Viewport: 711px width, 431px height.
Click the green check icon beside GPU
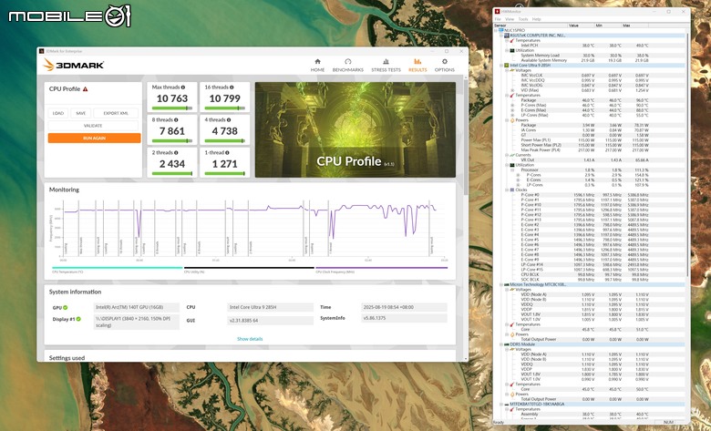click(x=66, y=308)
